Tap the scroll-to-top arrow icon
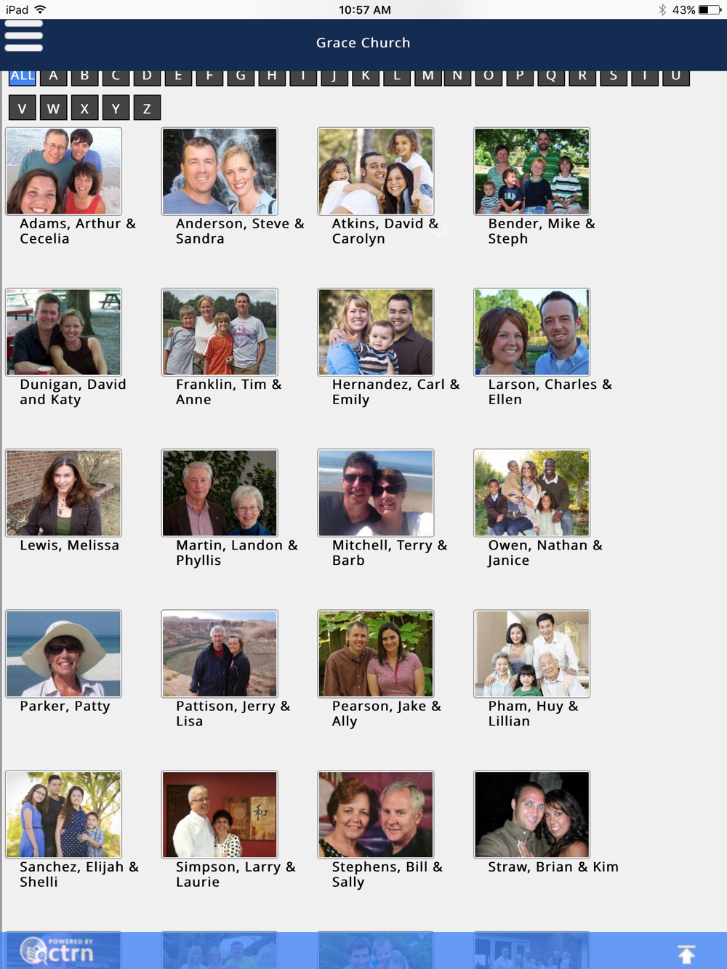 (x=686, y=954)
